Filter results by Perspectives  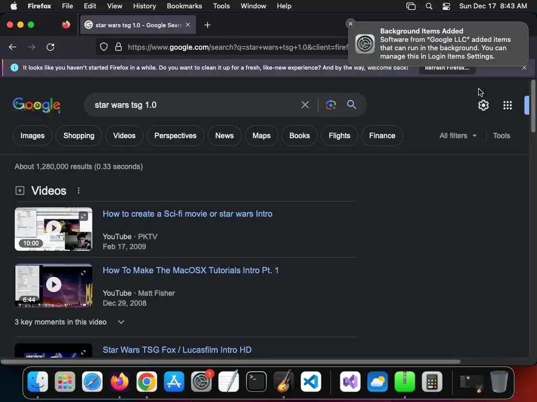175,136
